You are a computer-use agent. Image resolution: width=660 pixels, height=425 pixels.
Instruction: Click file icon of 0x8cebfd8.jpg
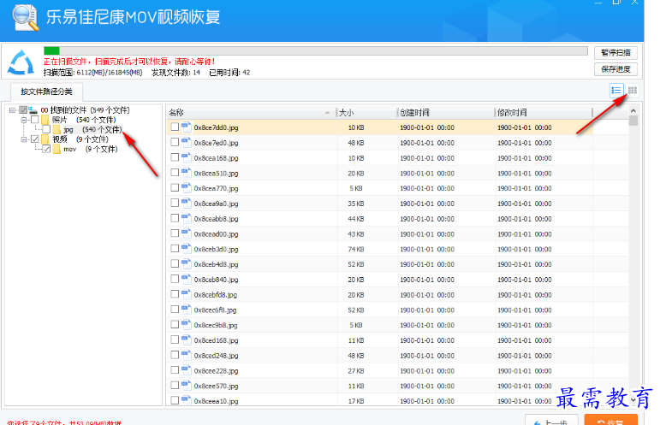pyautogui.click(x=186, y=294)
